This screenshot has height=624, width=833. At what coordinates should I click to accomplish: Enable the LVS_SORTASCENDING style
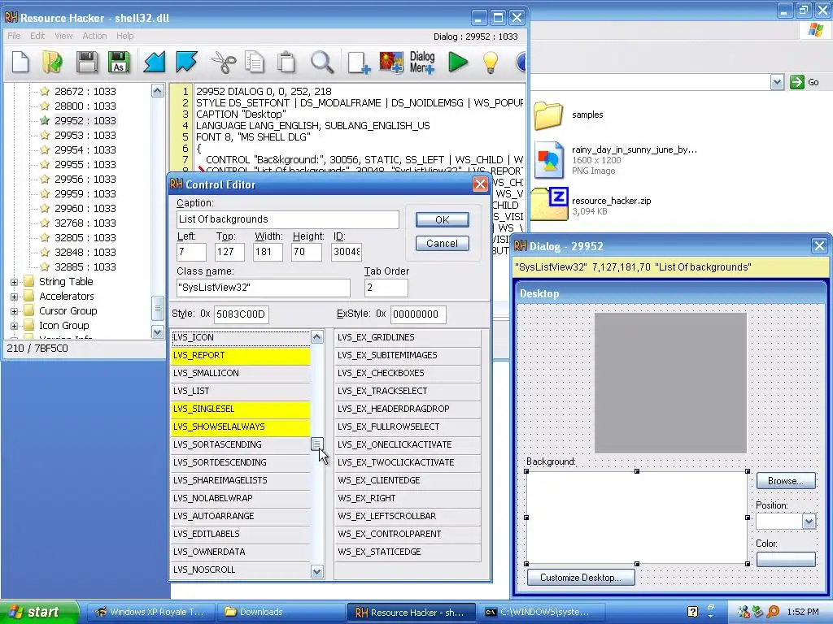point(241,444)
